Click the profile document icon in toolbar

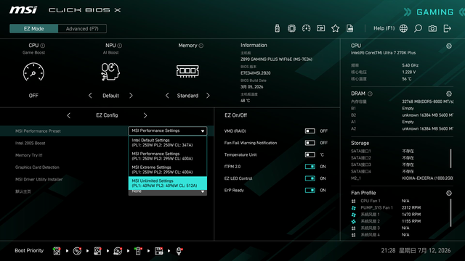tap(349, 28)
